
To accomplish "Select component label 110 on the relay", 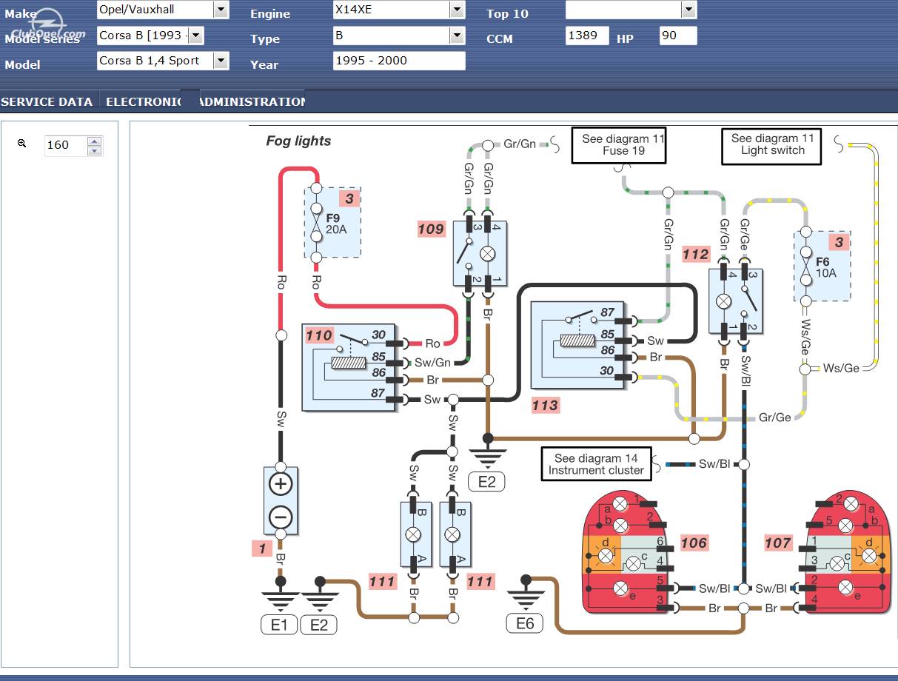I will [x=320, y=335].
